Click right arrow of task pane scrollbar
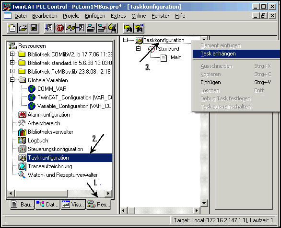281x228 pixels. click(197, 211)
